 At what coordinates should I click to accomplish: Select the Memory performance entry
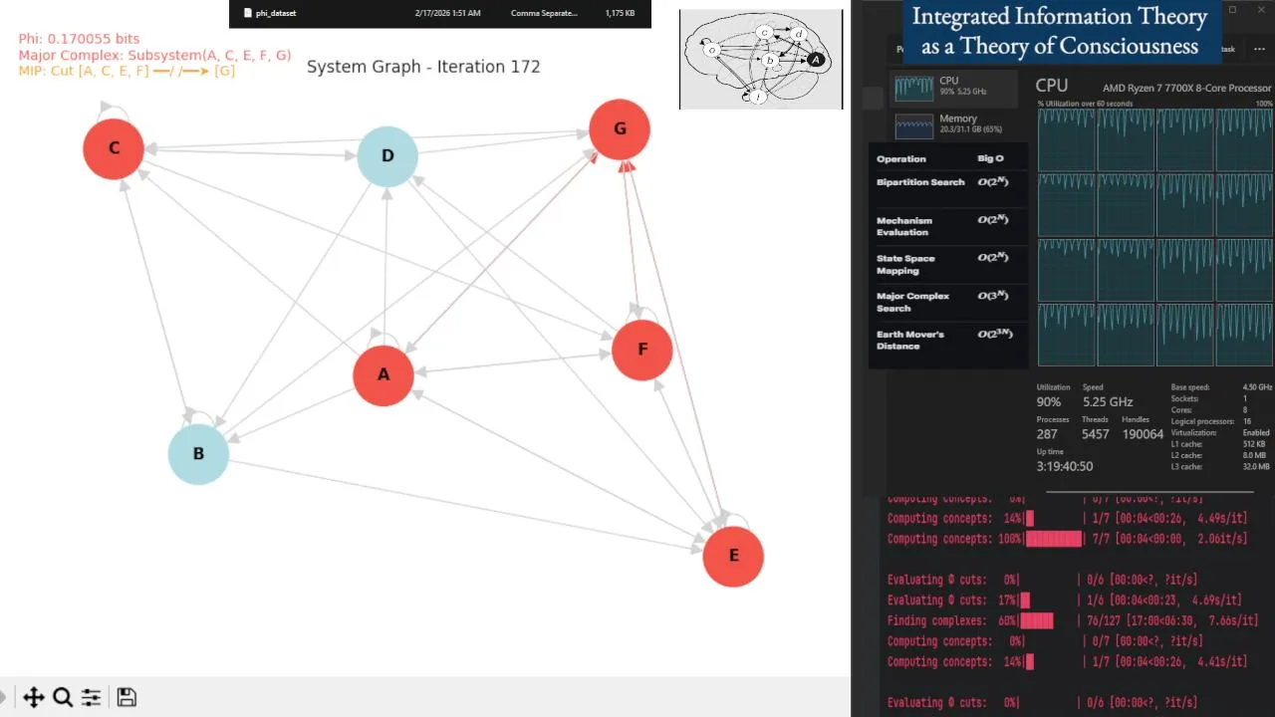pos(954,124)
